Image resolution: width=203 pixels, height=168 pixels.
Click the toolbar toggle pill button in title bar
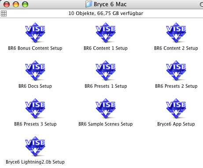coord(201,4)
